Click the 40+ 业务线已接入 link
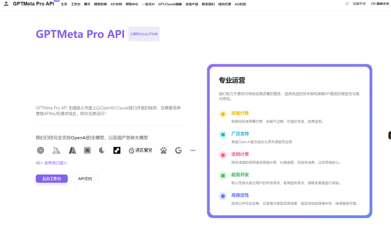The height and width of the screenshot is (234, 391). pos(52,163)
